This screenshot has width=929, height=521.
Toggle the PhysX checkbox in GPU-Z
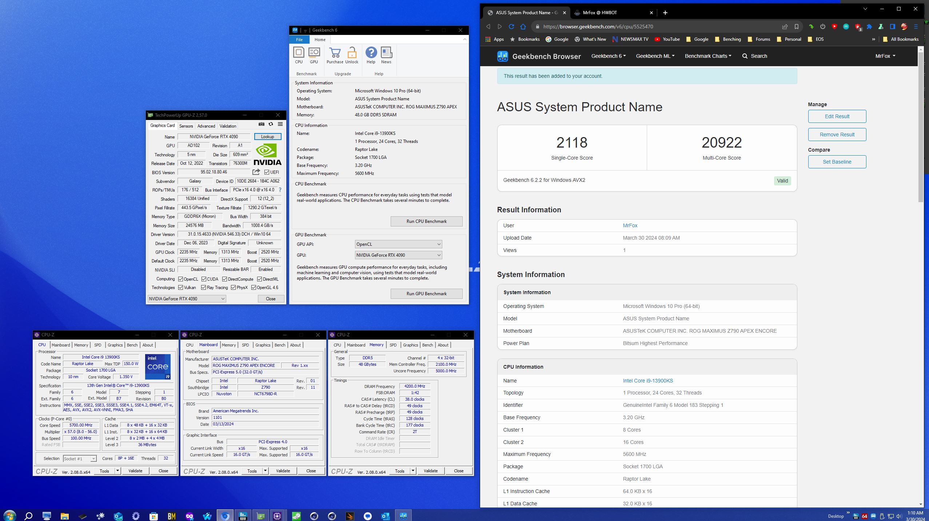click(233, 288)
